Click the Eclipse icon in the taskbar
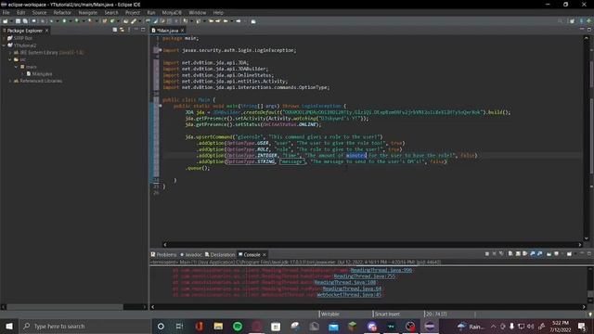Screen dimensions: 594x334 click(430, 326)
